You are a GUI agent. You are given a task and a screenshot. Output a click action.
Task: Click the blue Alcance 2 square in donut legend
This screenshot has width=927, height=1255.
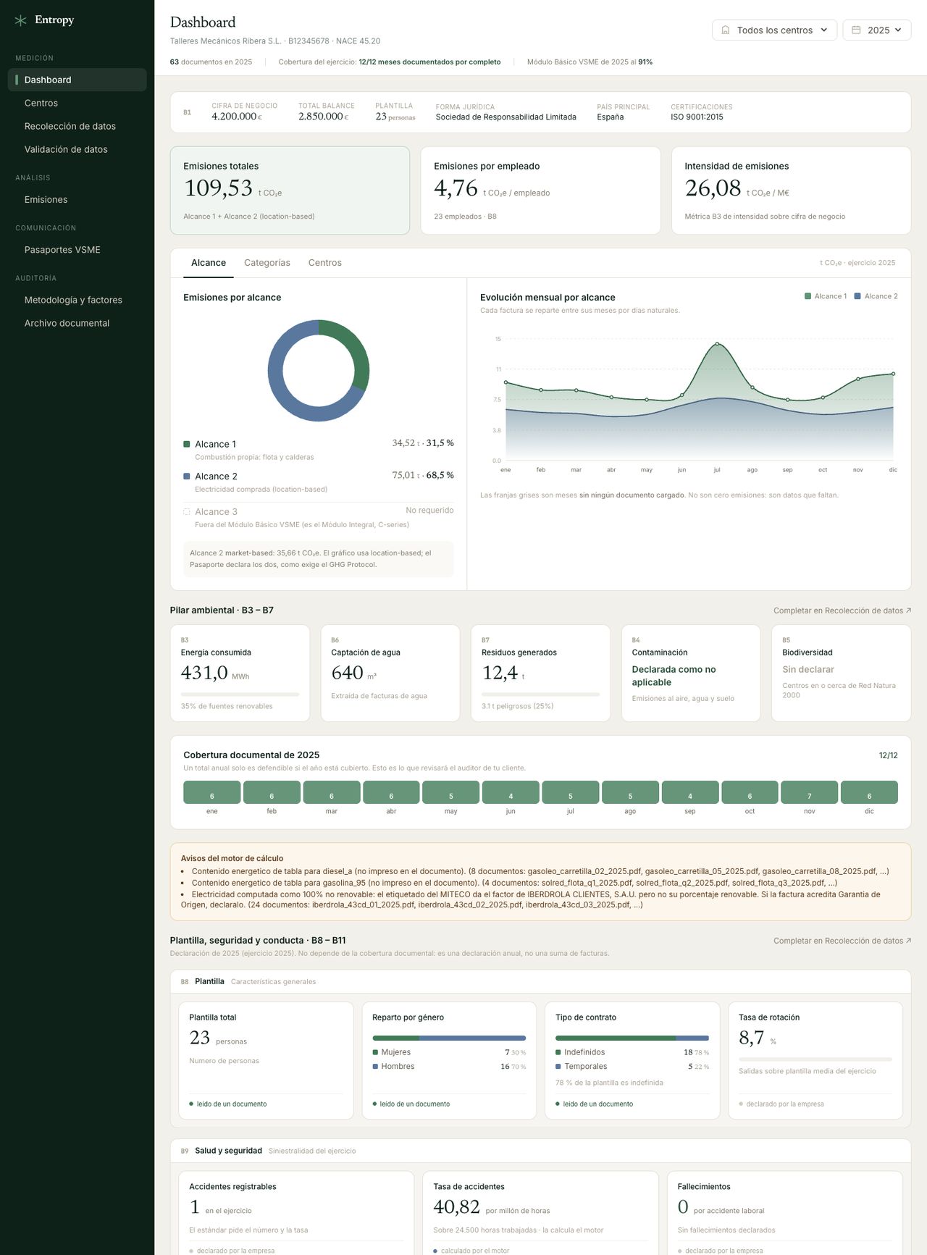point(187,477)
